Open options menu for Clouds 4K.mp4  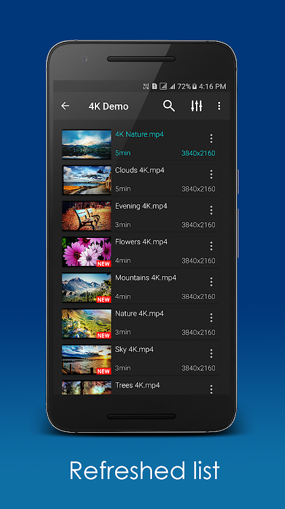click(x=211, y=174)
